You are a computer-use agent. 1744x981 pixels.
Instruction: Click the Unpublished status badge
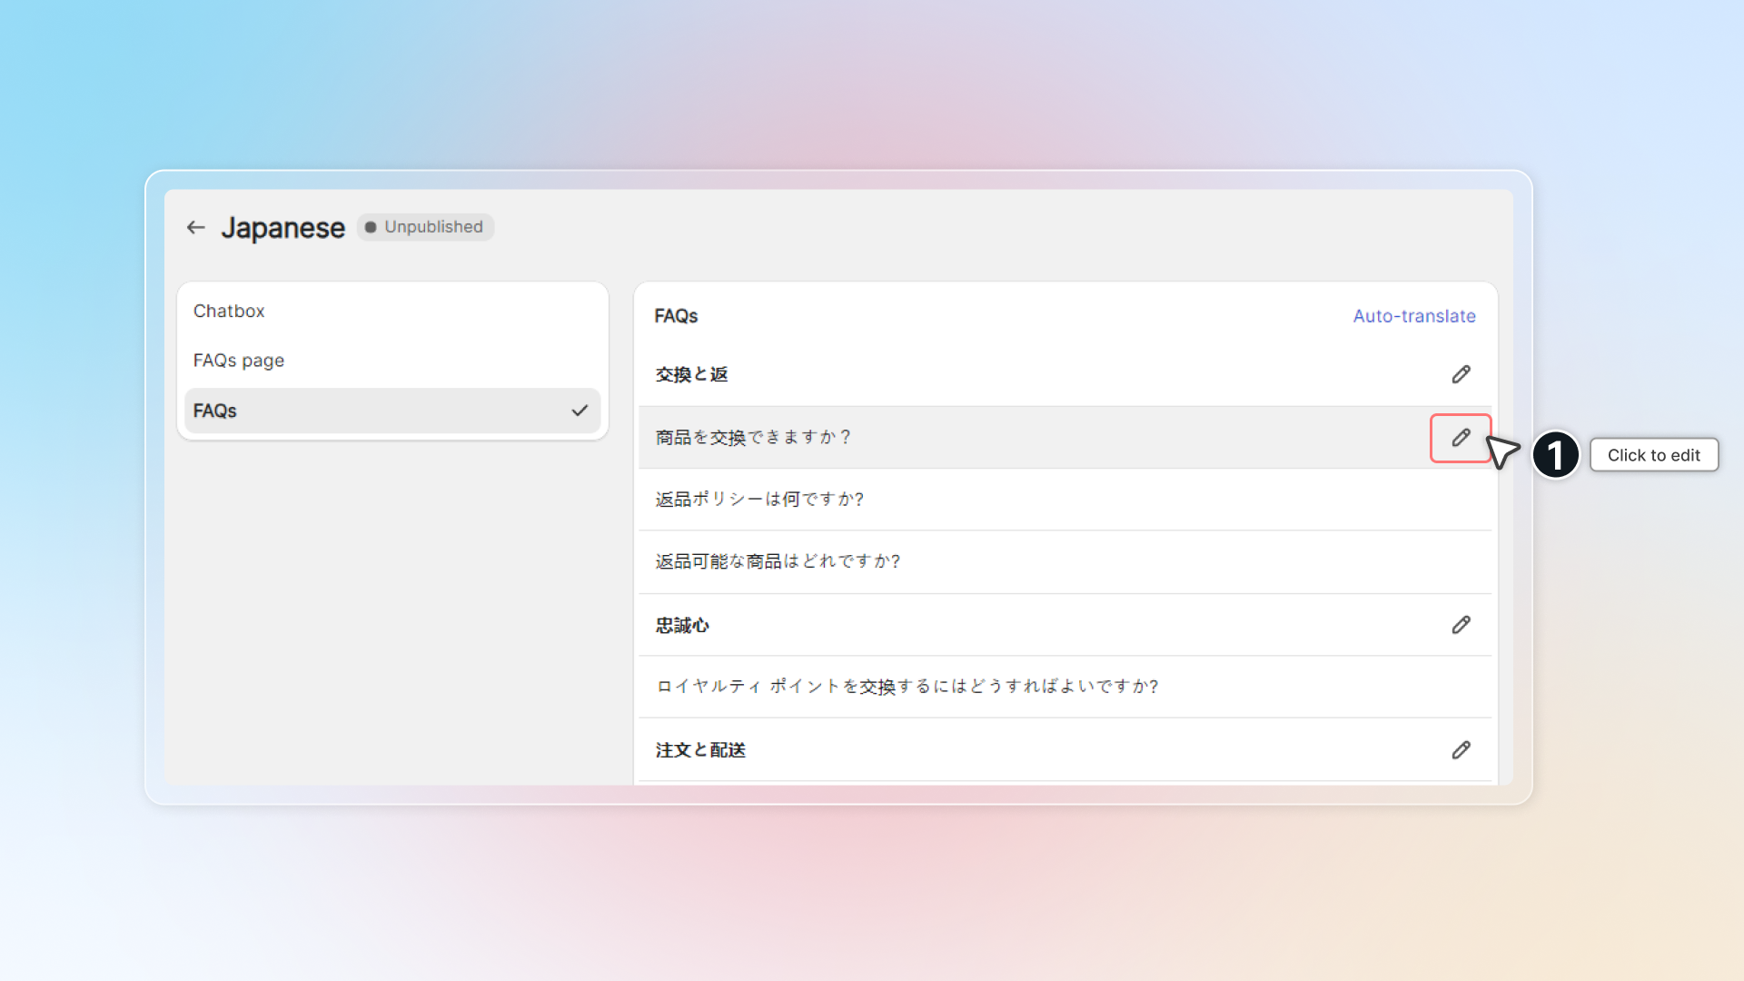pyautogui.click(x=425, y=227)
